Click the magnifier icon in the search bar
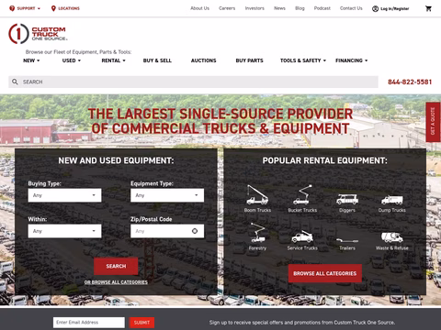Viewport: 441px width, 330px height. (x=15, y=82)
